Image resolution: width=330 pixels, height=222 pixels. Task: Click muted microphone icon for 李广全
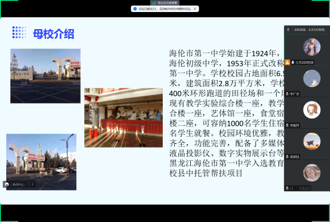click(x=287, y=94)
